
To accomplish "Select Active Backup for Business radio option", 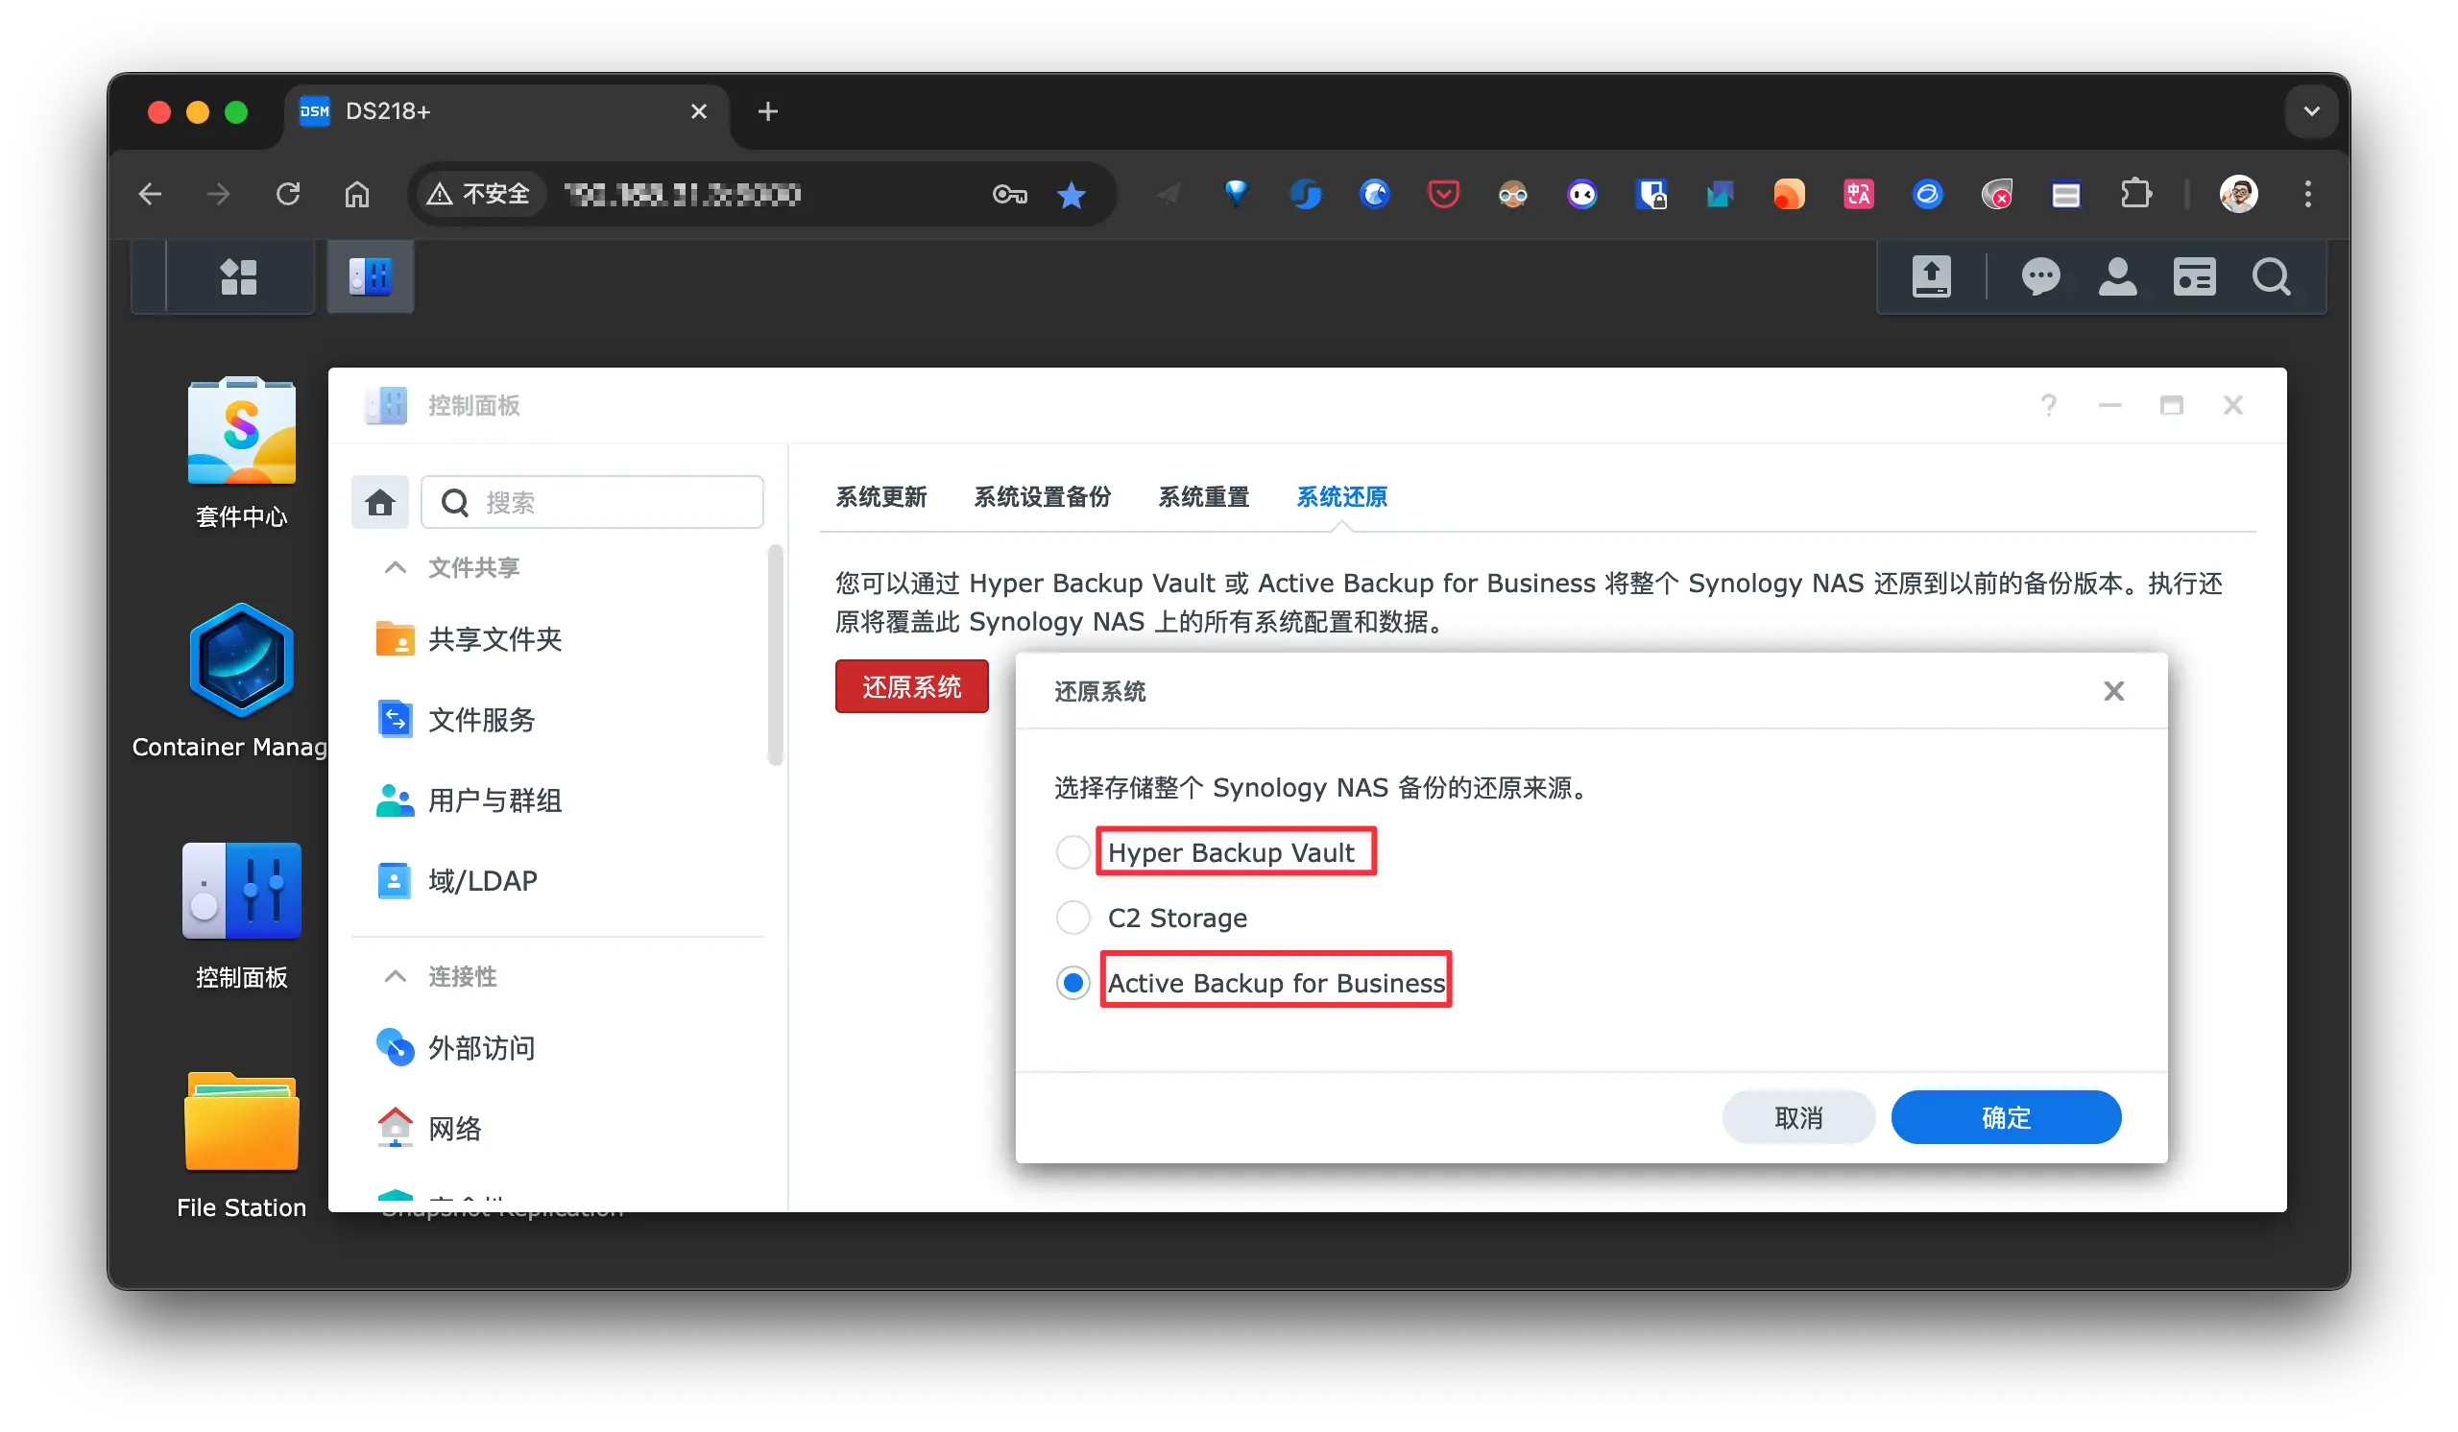I will point(1072,984).
